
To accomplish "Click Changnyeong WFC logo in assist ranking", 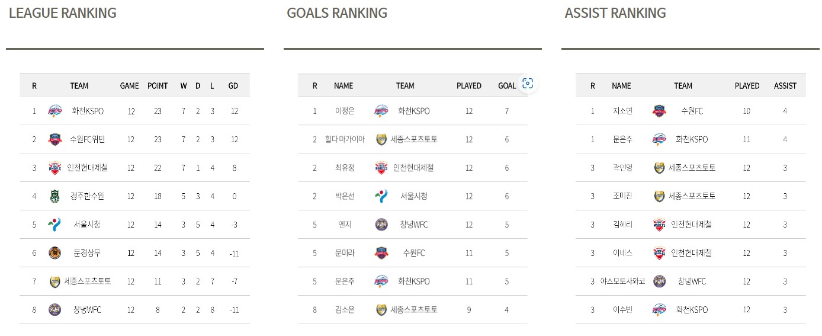I will 659,281.
